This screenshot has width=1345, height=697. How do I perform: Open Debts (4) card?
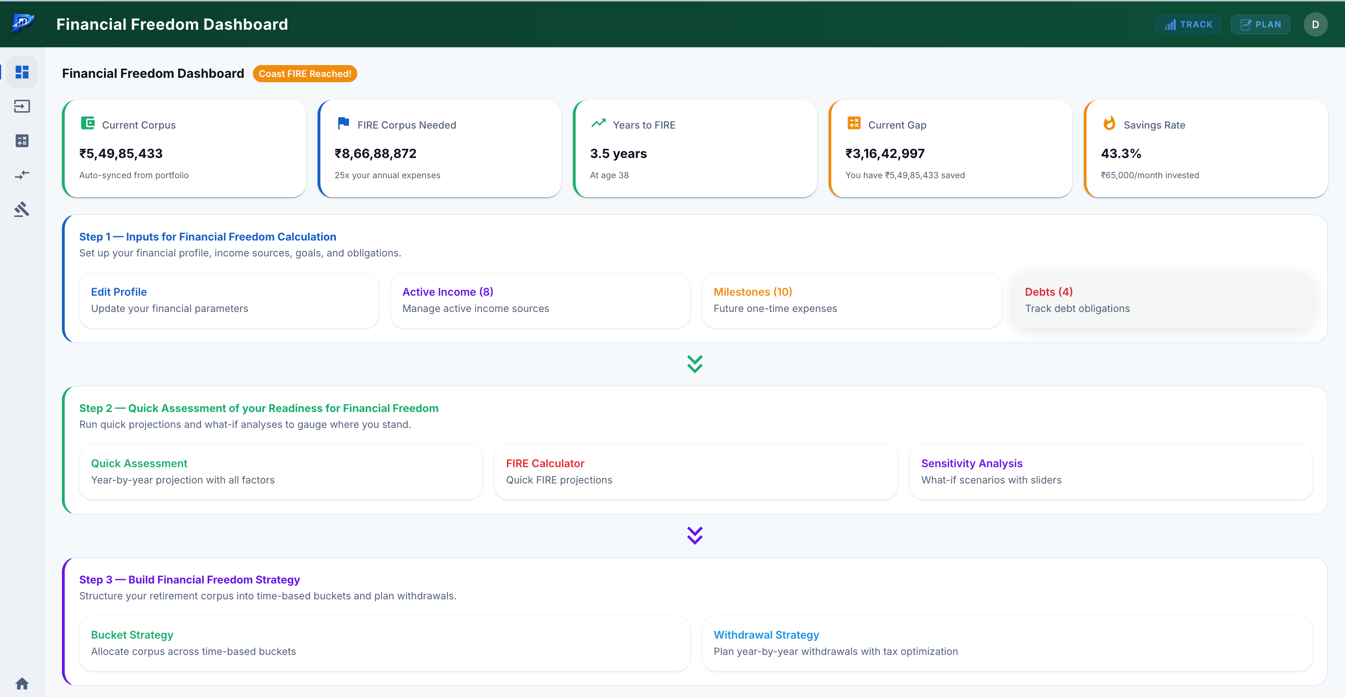click(1163, 300)
